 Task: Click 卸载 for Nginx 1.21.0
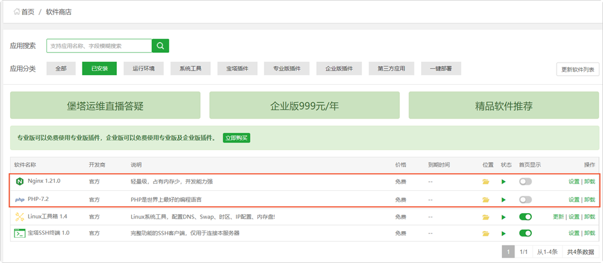pos(590,182)
